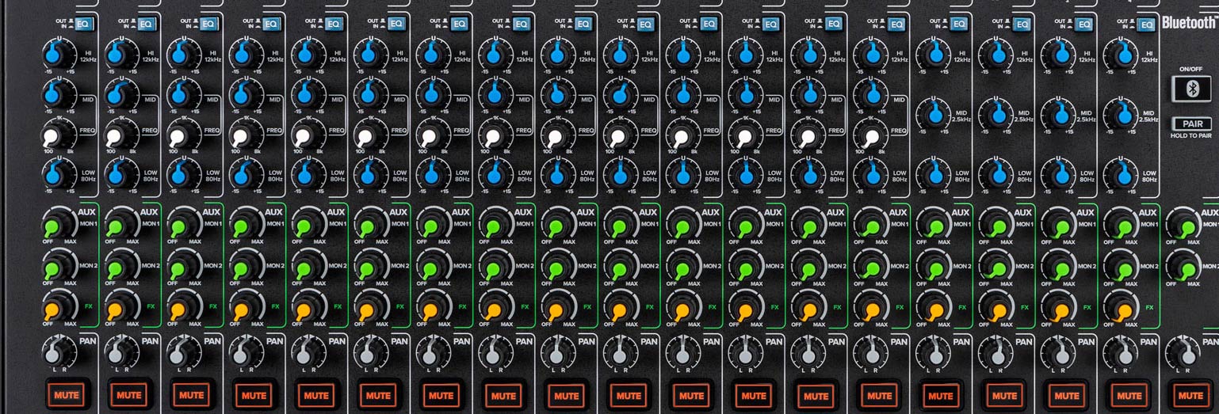The width and height of the screenshot is (1219, 414).
Task: Mute the fourth channel from left
Action: click(x=254, y=394)
